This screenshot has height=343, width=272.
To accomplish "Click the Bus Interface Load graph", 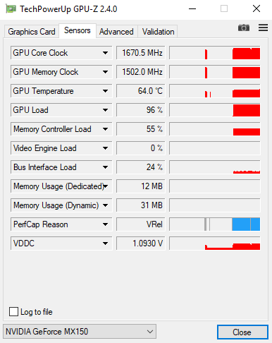I will click(x=215, y=167).
